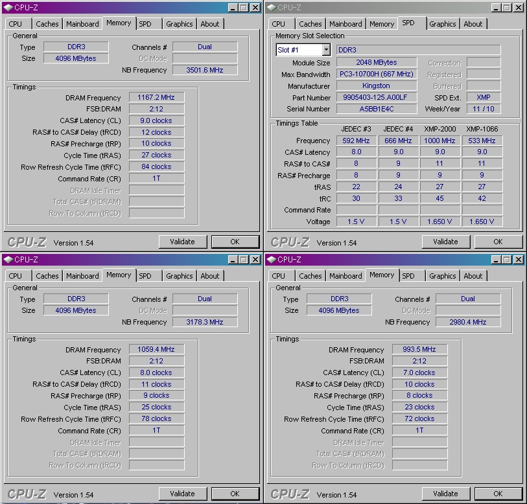Minimize the SPD CPU-Z window
527x504 pixels.
(496, 7)
